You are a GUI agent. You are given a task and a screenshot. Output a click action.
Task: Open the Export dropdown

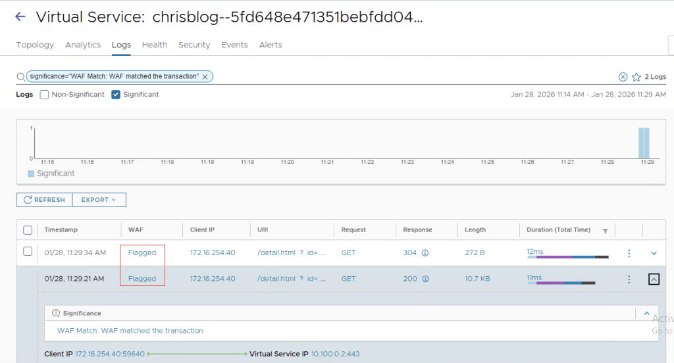click(x=99, y=200)
